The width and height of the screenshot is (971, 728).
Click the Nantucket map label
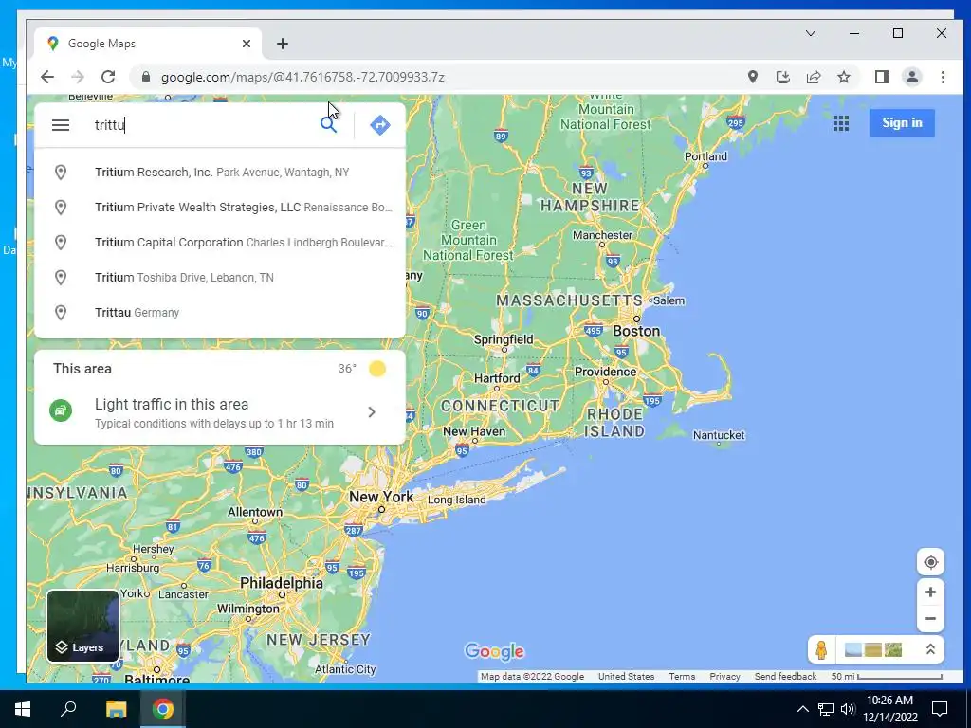coord(719,435)
